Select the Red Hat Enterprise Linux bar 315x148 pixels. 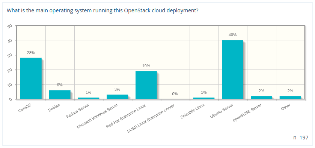146,85
